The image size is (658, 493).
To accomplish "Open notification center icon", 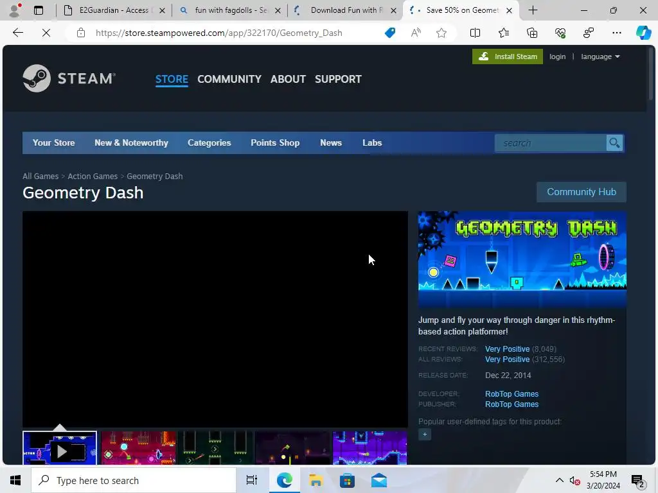I will (x=638, y=481).
